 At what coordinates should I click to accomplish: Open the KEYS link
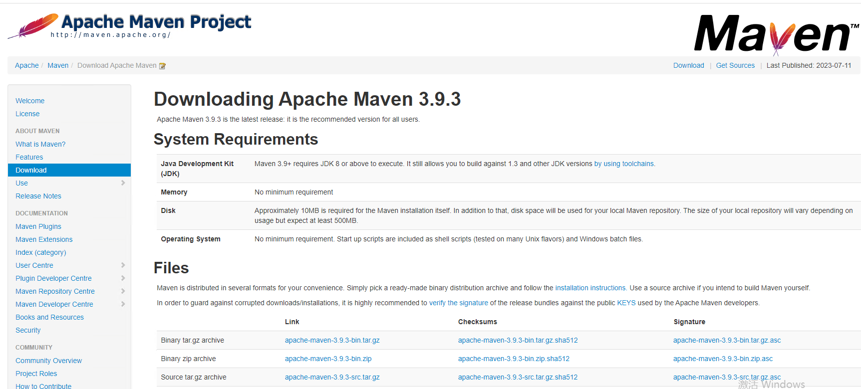tap(626, 303)
